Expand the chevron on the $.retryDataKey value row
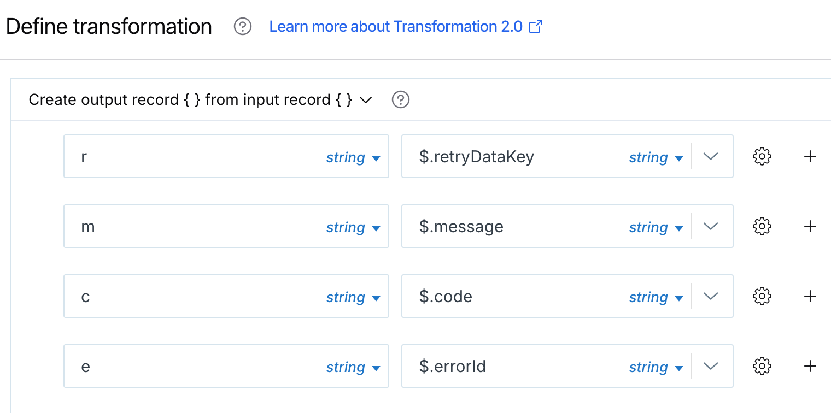 pyautogui.click(x=711, y=156)
